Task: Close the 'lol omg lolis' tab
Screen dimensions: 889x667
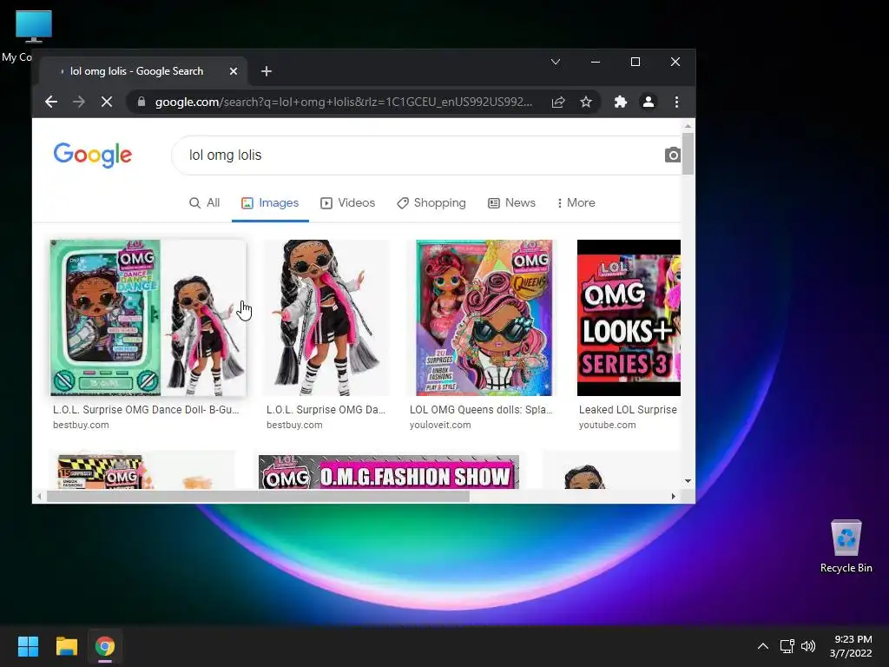Action: [x=233, y=71]
